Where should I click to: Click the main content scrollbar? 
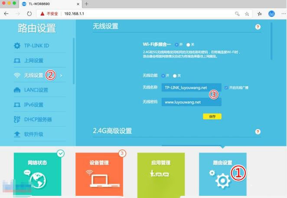(x=271, y=41)
